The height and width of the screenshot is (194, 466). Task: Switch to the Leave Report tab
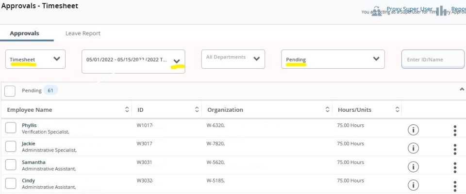point(83,33)
